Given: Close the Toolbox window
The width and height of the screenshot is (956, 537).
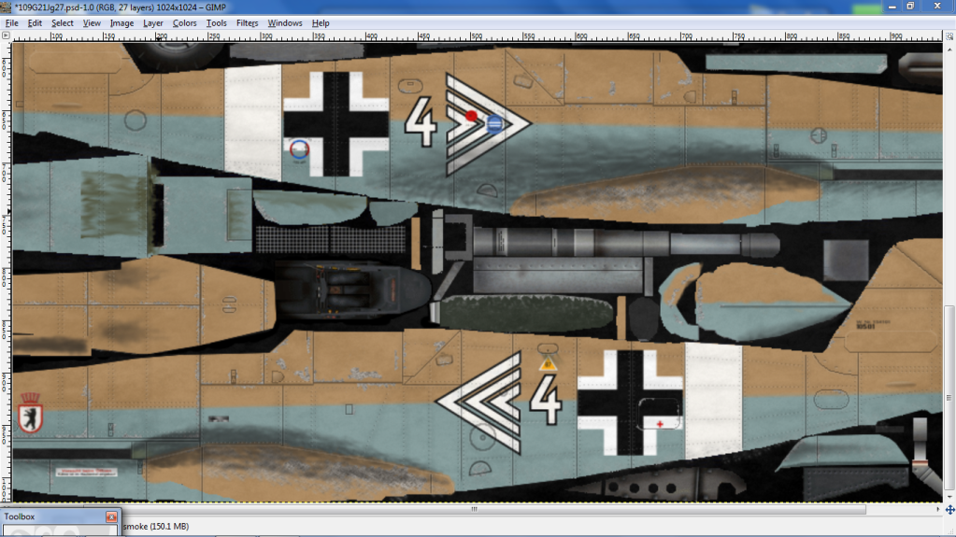Looking at the screenshot, I should [111, 516].
